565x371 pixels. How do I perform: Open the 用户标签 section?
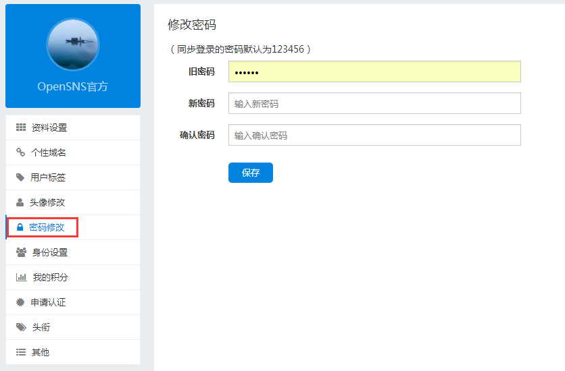click(x=73, y=177)
